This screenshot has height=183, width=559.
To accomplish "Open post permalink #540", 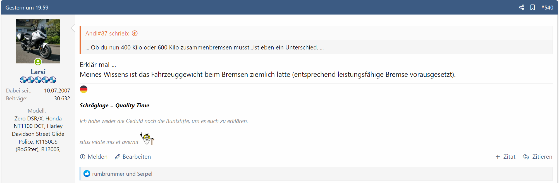I will tap(547, 8).
